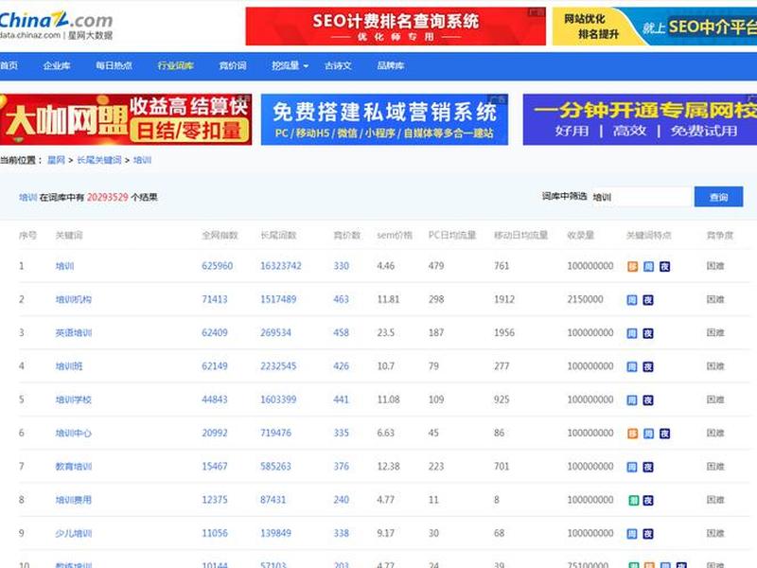Click dark-blue 夜 tag in 培训 row
The height and width of the screenshot is (568, 757).
click(665, 267)
